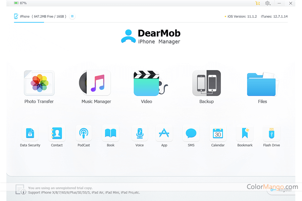This screenshot has width=302, height=201.
Task: Click the shopping cart purchase icon
Action: pos(257,3)
